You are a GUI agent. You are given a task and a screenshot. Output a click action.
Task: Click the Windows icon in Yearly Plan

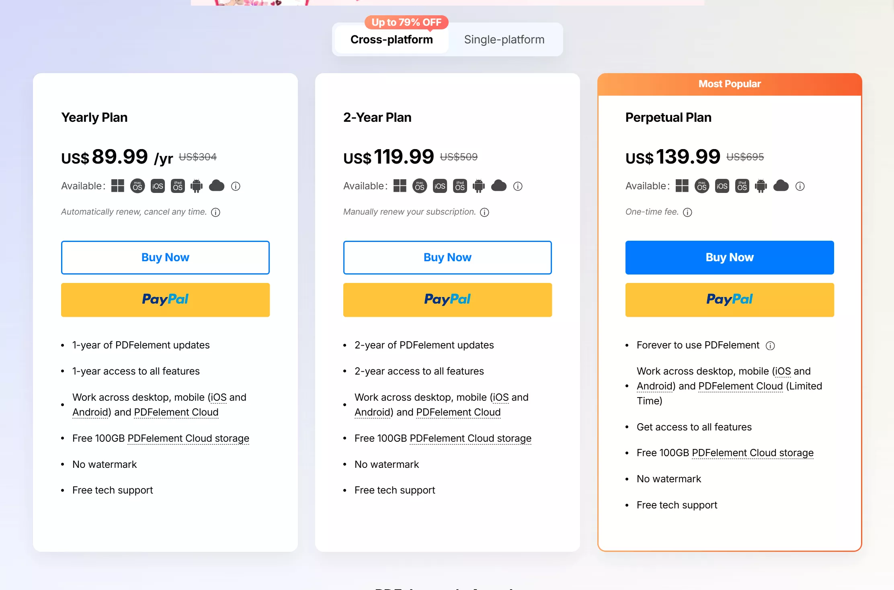[117, 186]
